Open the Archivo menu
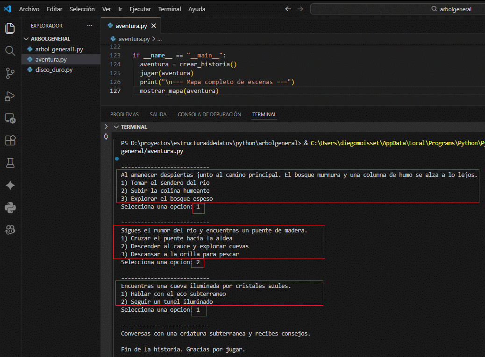 29,9
